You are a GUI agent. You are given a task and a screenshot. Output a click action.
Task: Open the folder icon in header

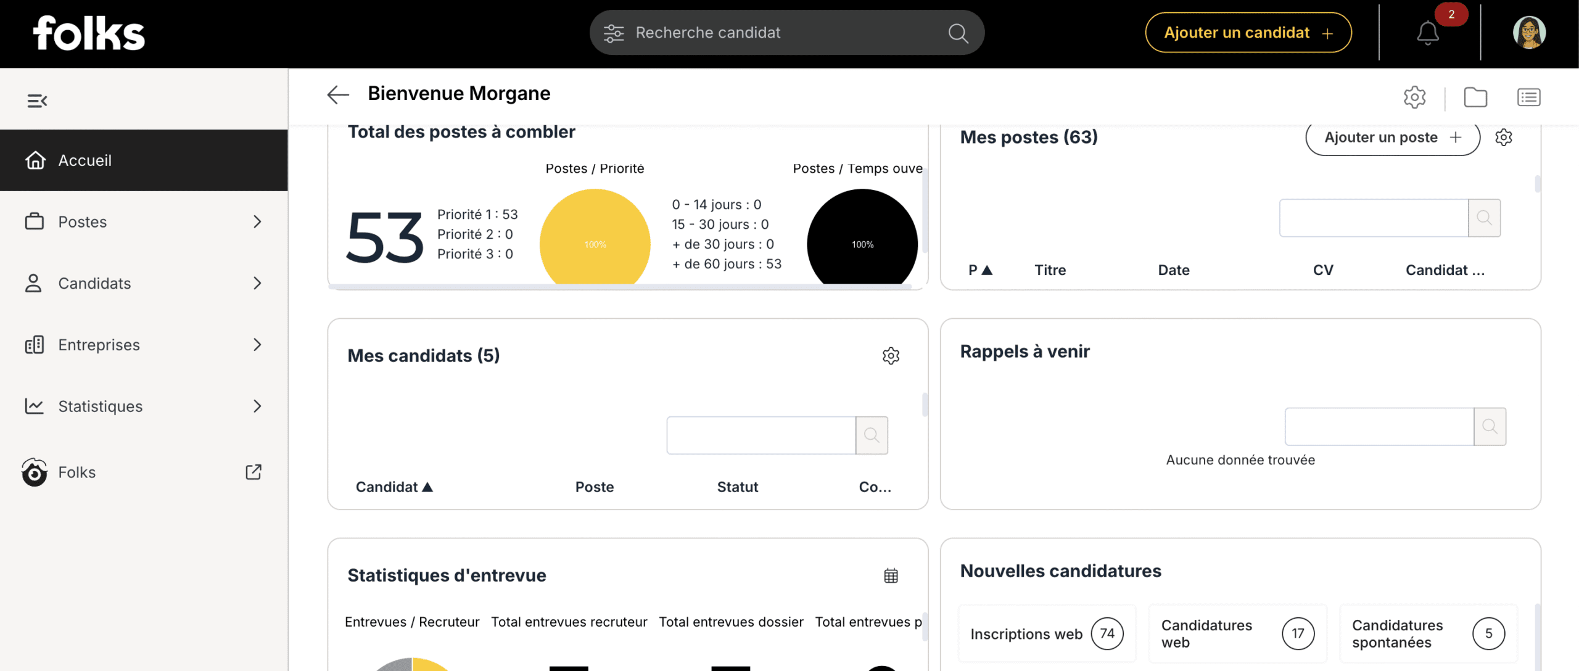point(1476,97)
